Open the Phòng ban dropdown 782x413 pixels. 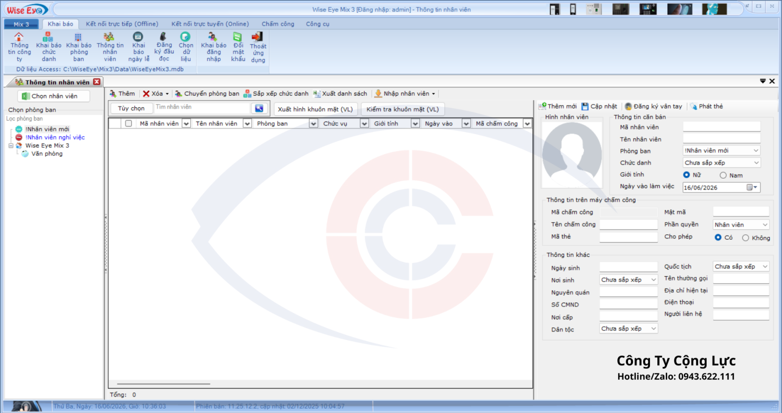click(721, 150)
